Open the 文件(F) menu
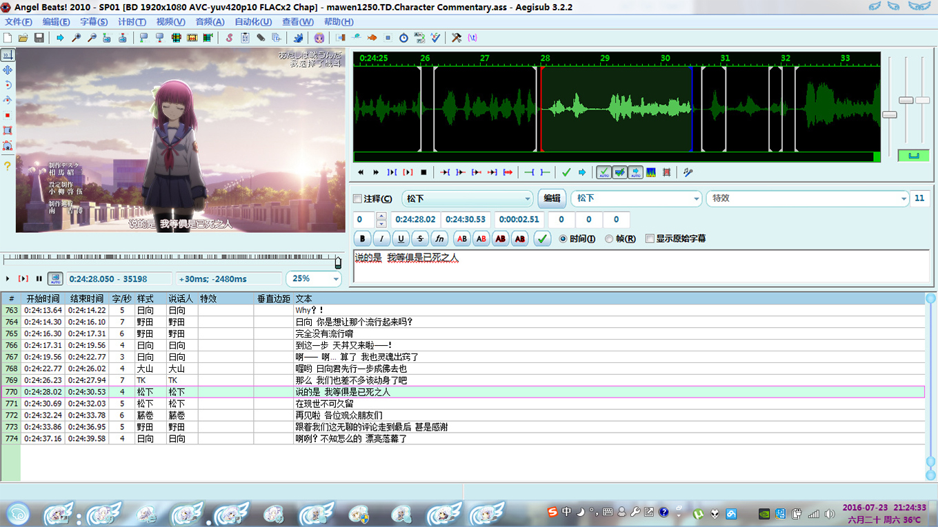Screen dimensions: 938x527 tap(19, 22)
